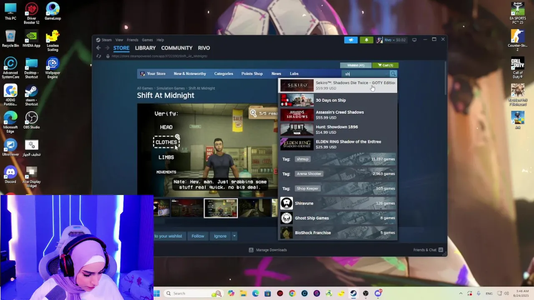Open Ghost Ship Games developer suggestion
This screenshot has height=300, width=534.
click(x=338, y=218)
